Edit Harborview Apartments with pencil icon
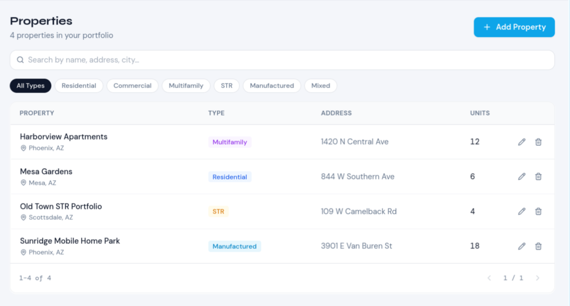 coord(522,142)
